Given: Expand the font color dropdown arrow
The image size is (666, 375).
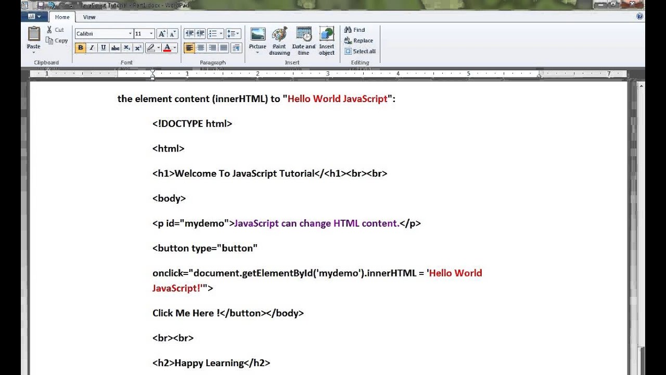Looking at the screenshot, I should pos(175,48).
